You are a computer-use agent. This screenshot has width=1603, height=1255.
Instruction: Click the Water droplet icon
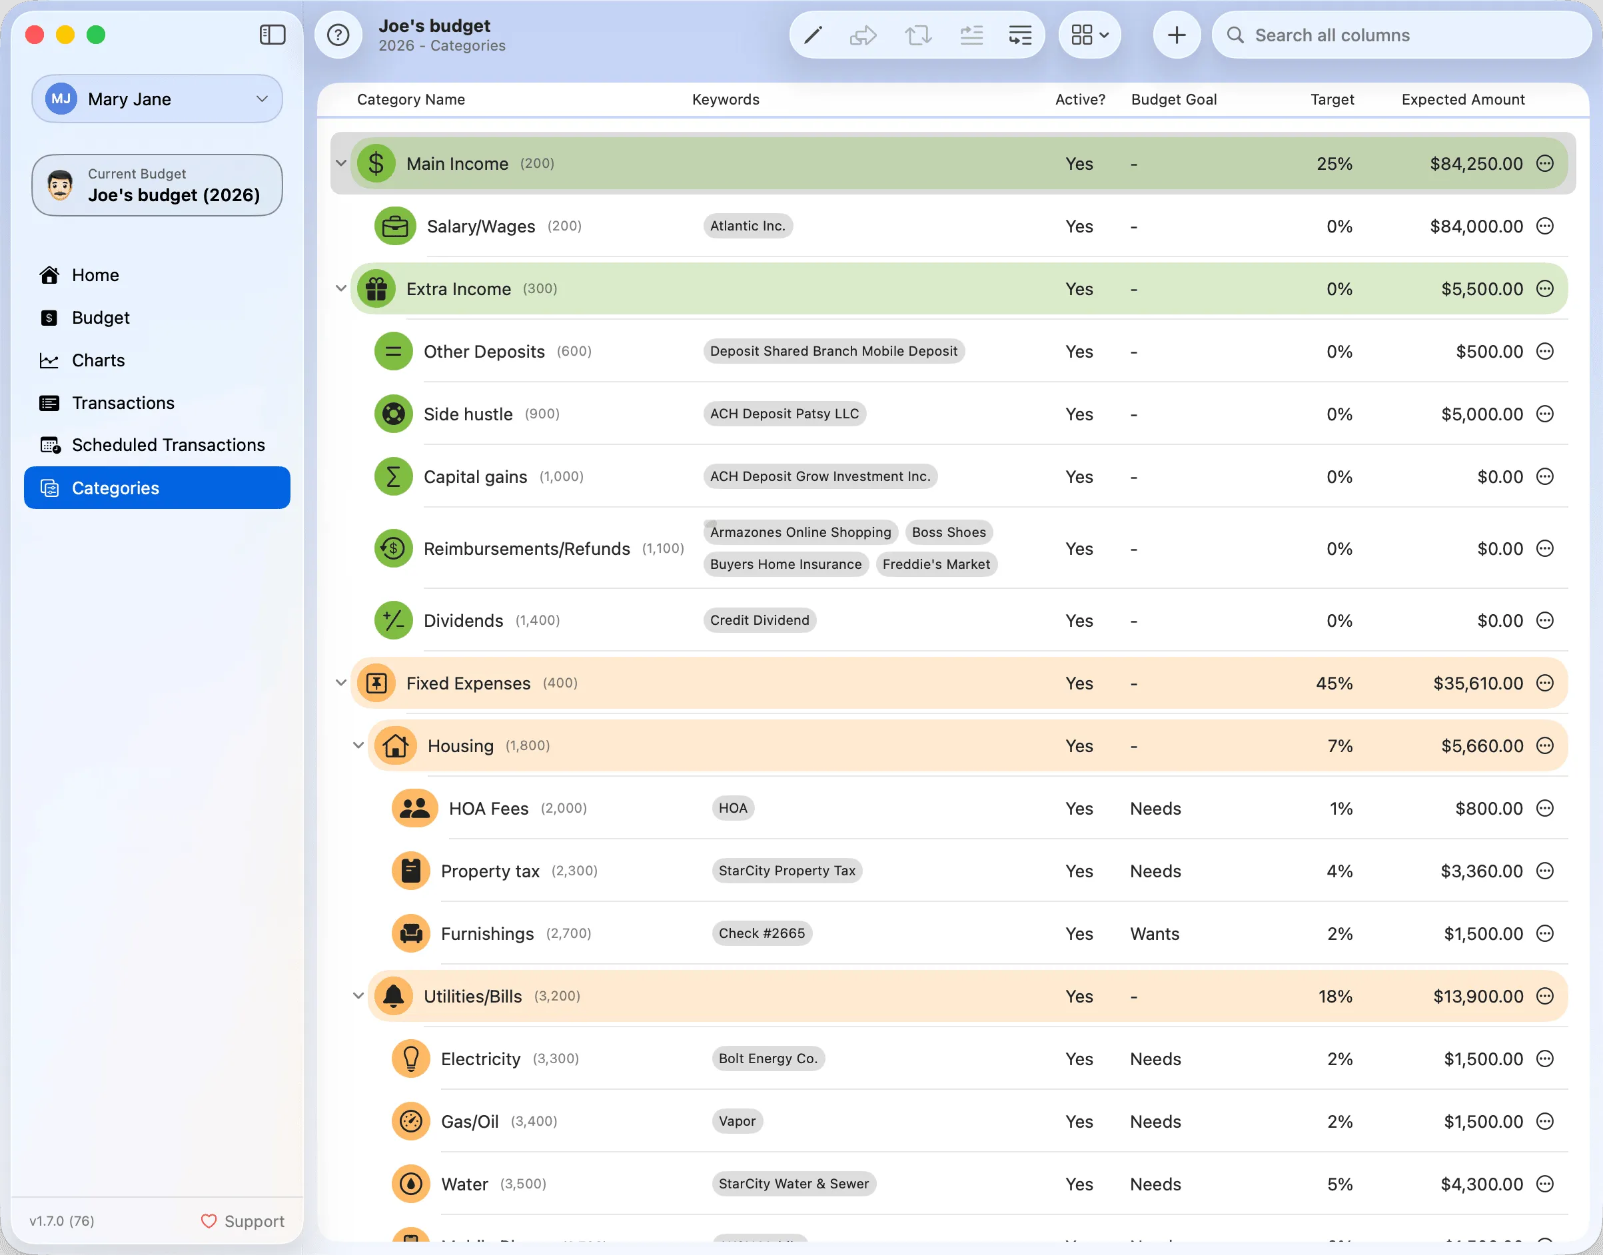pos(411,1184)
